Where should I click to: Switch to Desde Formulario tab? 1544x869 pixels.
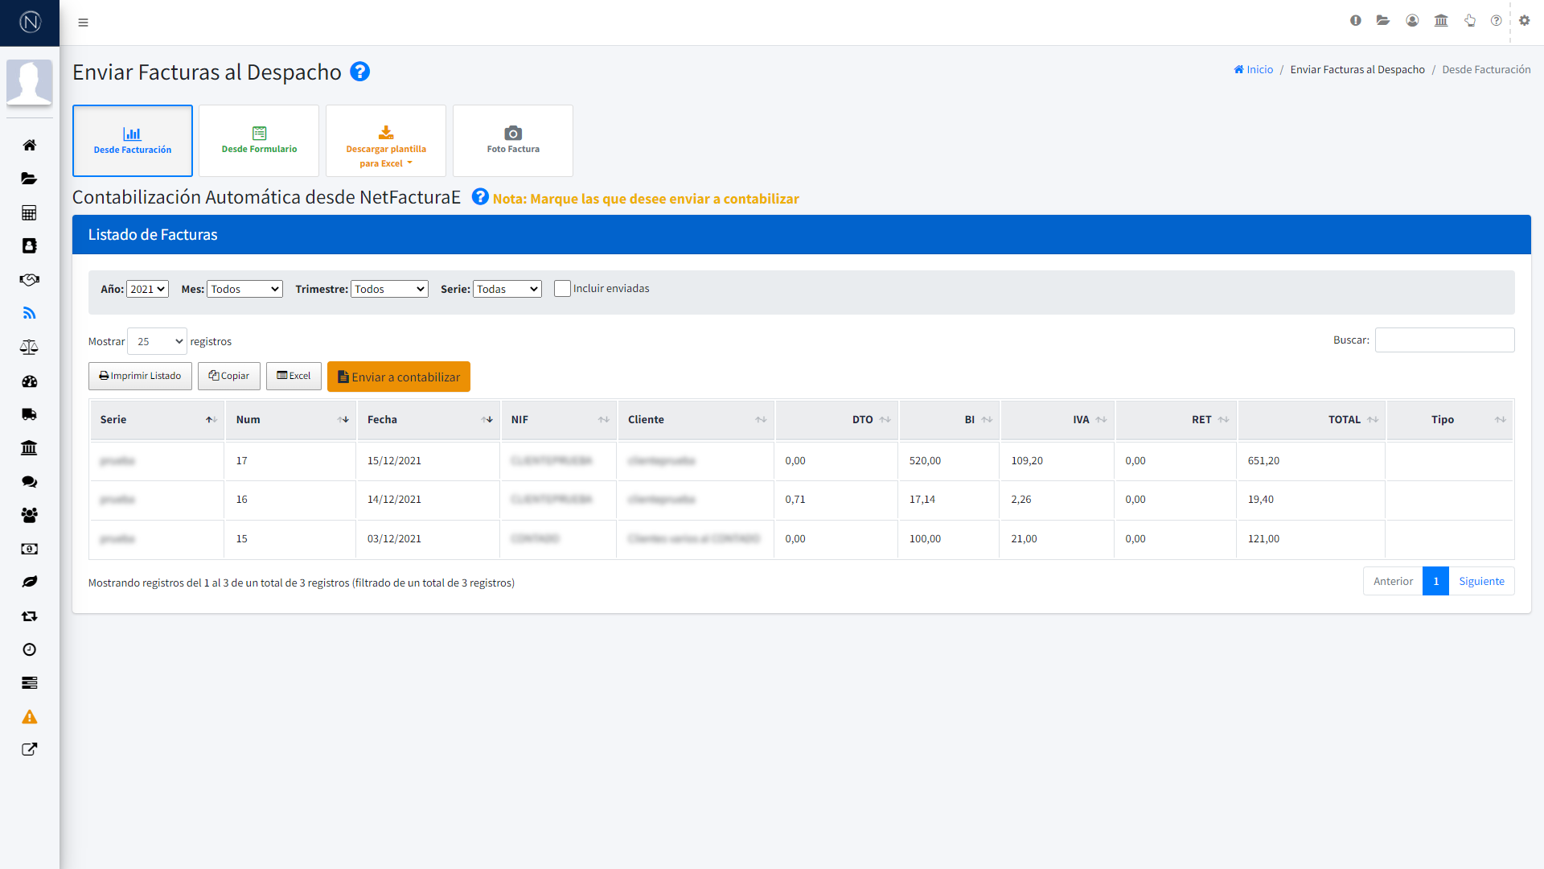pyautogui.click(x=259, y=141)
